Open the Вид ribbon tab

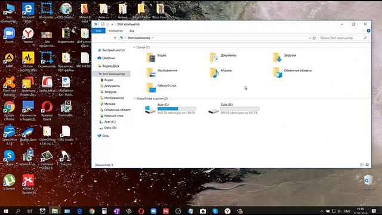point(132,30)
